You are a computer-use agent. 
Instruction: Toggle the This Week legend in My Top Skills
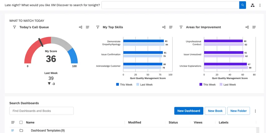pyautogui.click(x=124, y=85)
